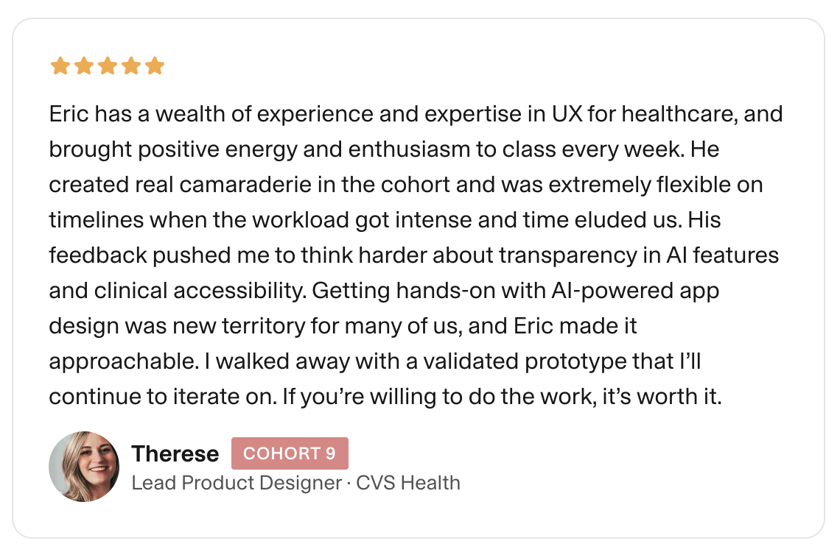Click the COHORT 9 badge

[x=290, y=453]
